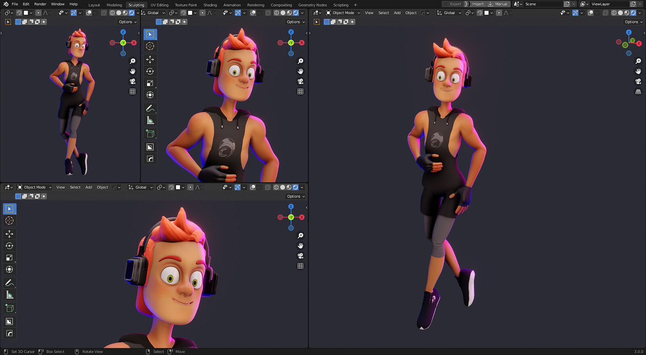This screenshot has width=646, height=355.
Task: Switch to the Shading workspace tab
Action: [x=210, y=5]
